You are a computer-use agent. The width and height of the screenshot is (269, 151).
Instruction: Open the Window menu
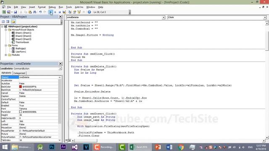91,7
